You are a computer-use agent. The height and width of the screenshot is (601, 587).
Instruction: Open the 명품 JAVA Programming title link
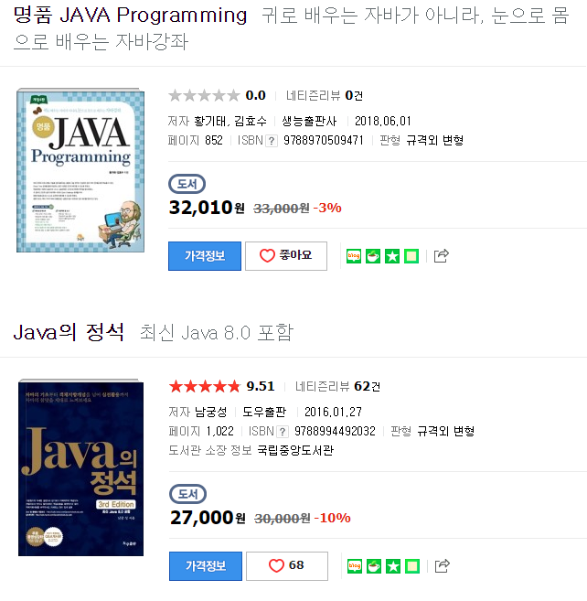(130, 16)
